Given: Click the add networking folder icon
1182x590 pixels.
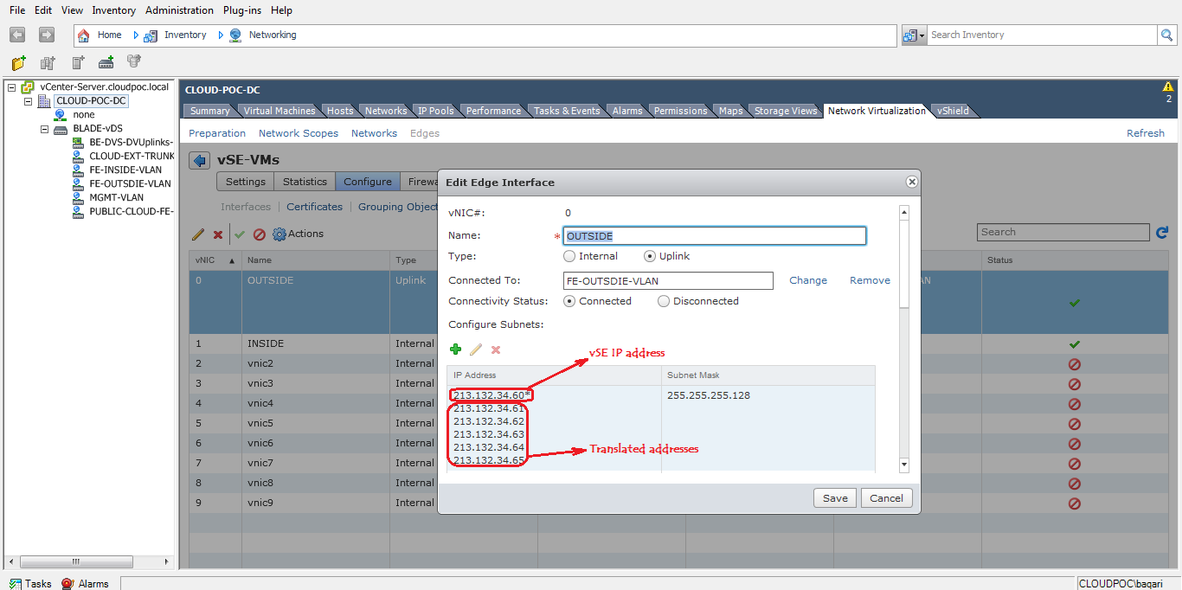Looking at the screenshot, I should [x=17, y=61].
